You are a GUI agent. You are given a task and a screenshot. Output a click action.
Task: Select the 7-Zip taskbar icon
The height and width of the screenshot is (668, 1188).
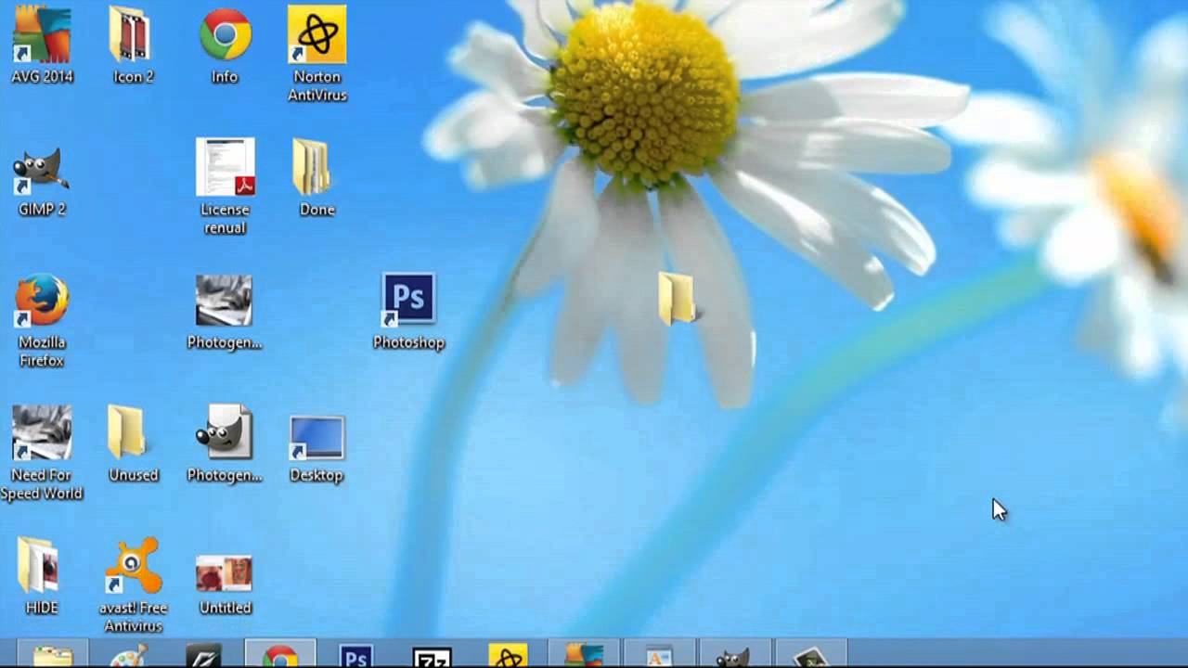click(x=432, y=659)
